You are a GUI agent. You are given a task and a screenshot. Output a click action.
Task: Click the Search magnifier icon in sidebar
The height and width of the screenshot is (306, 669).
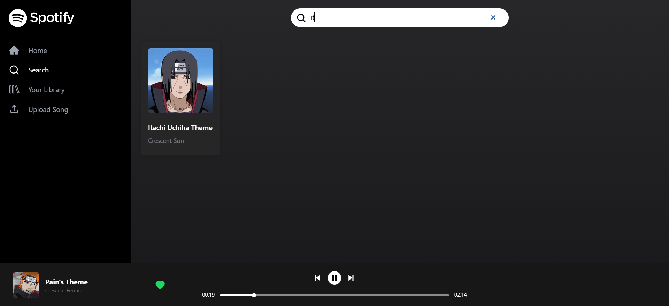[14, 70]
